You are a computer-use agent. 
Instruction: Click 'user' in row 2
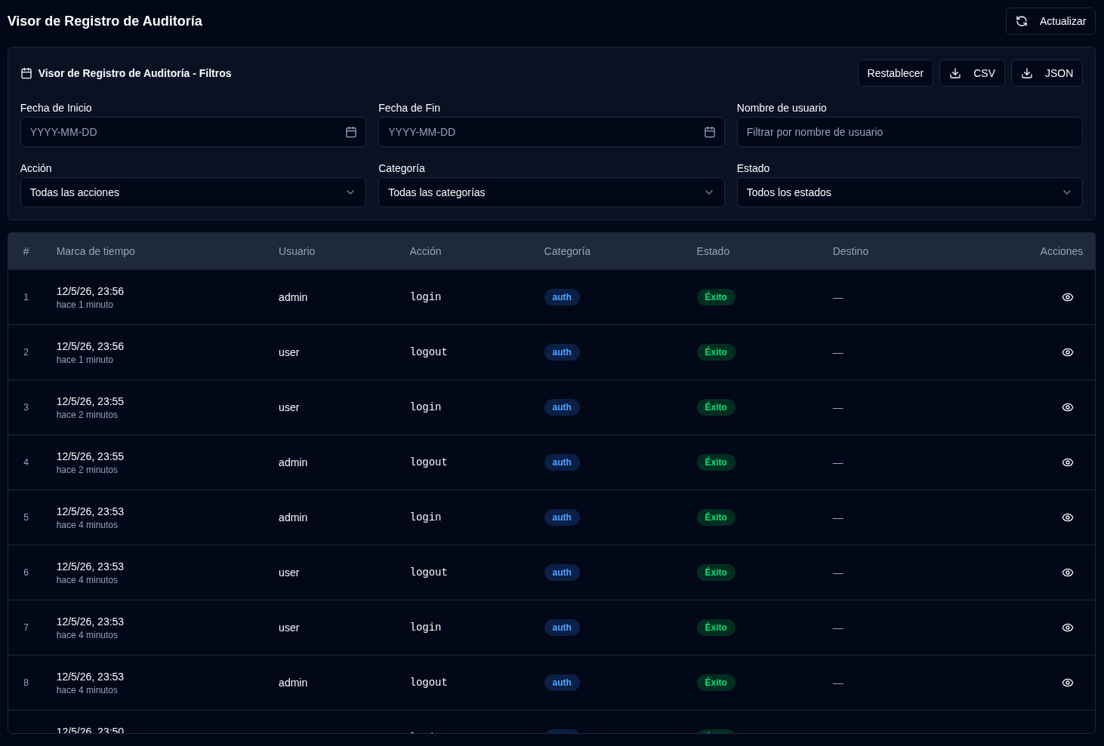[x=288, y=352]
